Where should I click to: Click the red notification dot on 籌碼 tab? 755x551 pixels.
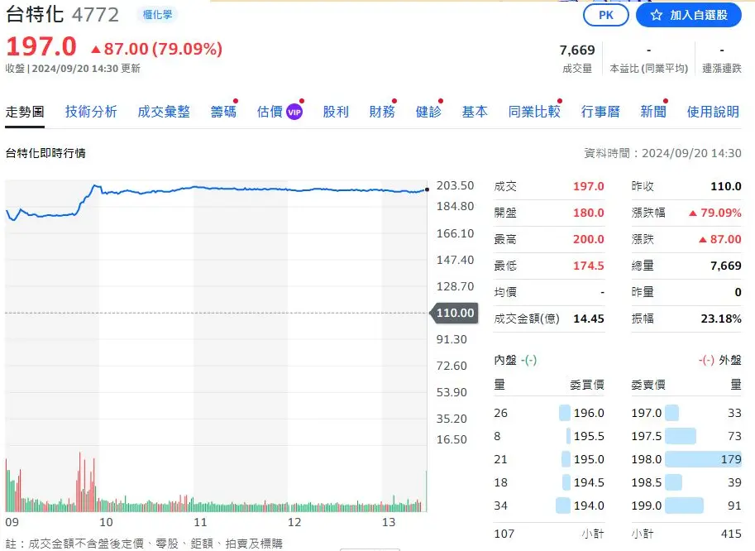(236, 101)
